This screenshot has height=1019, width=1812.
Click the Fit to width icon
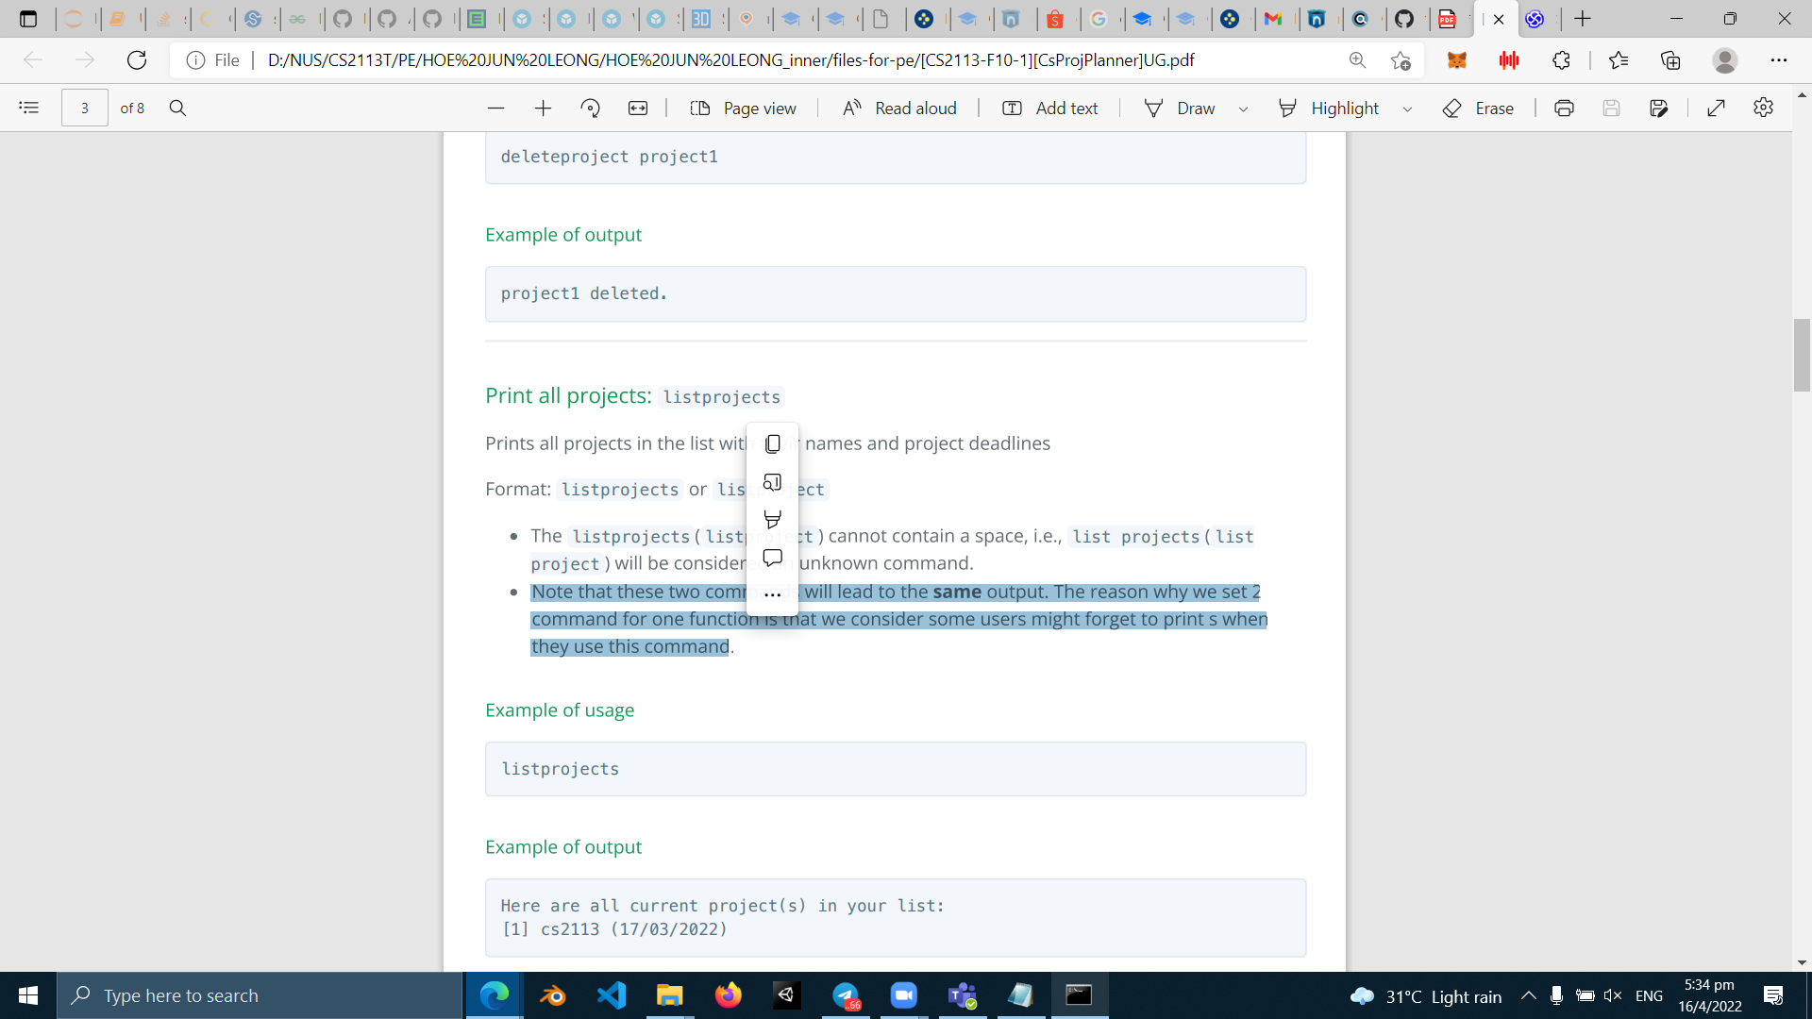[x=638, y=109]
